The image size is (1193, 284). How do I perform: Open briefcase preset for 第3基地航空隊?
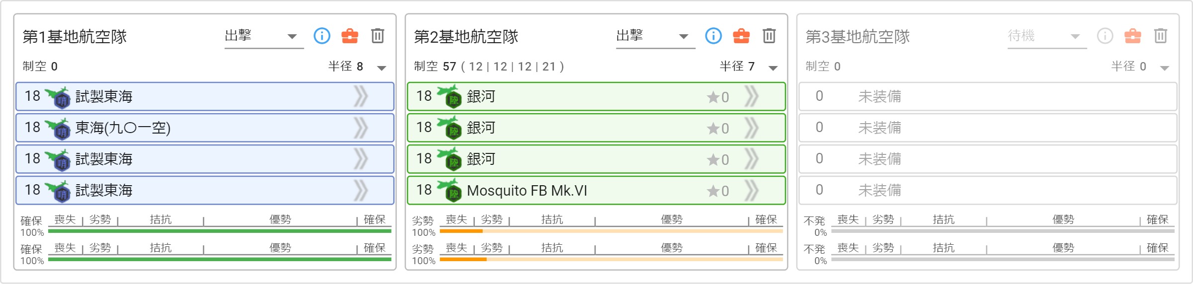coord(1133,36)
